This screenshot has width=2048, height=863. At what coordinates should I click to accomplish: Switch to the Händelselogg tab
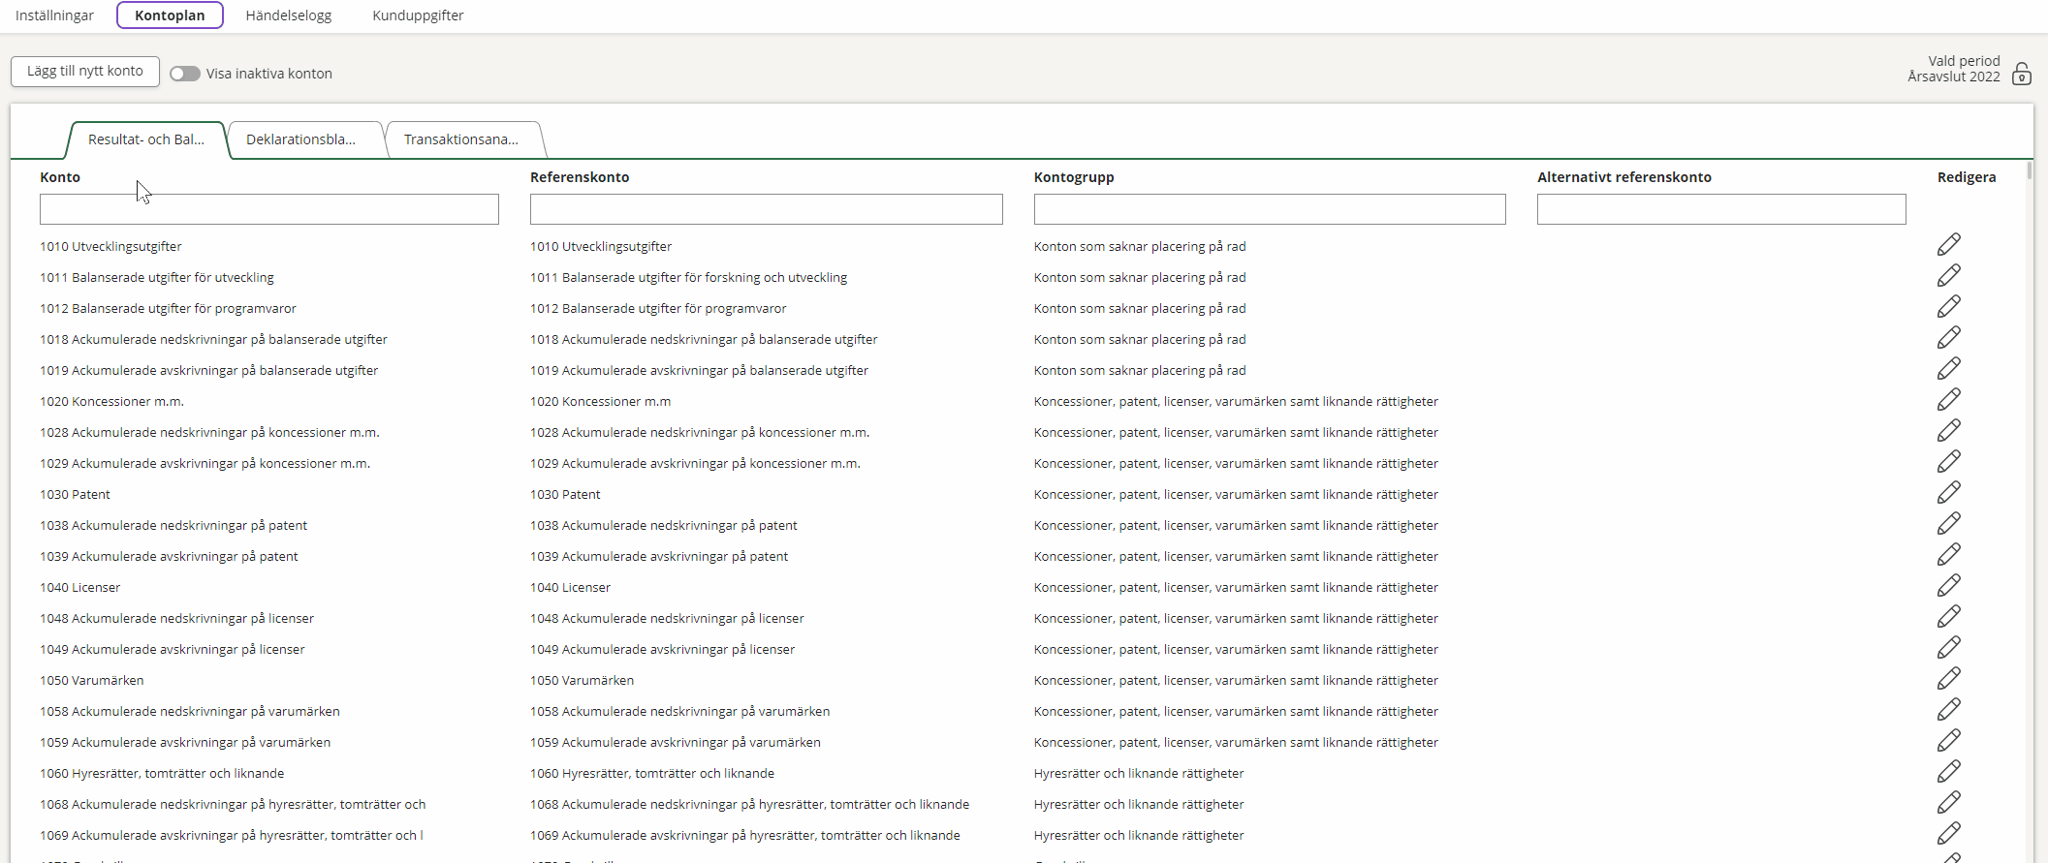[x=289, y=15]
